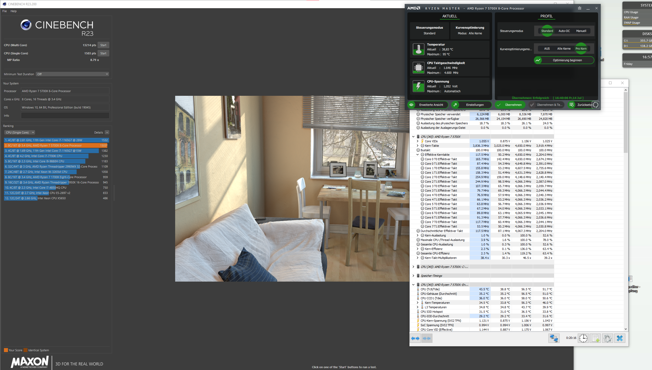Image resolution: width=652 pixels, height=370 pixels.
Task: Click the HWiNFO expand columns arrows icon
Action: 415,338
